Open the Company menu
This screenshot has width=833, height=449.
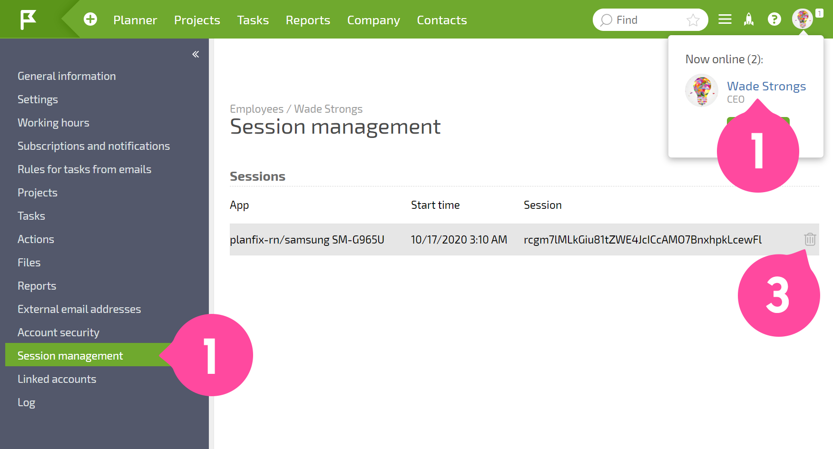[373, 20]
